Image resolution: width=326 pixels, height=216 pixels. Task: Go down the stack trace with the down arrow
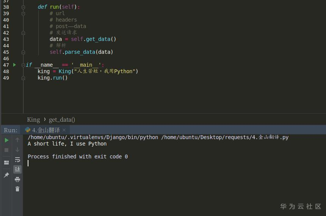[x=17, y=150]
